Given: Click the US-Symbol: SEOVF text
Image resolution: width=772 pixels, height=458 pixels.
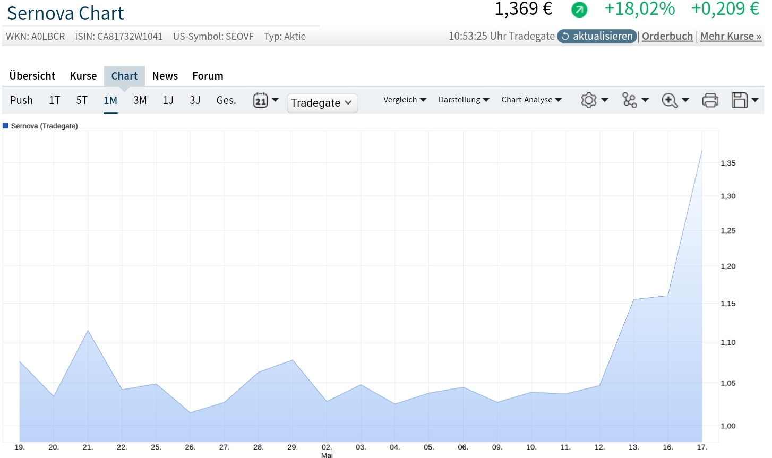Looking at the screenshot, I should pos(213,37).
